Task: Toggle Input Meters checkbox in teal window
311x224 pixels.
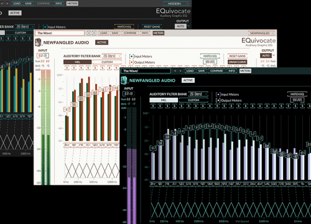Action: [x=218, y=95]
